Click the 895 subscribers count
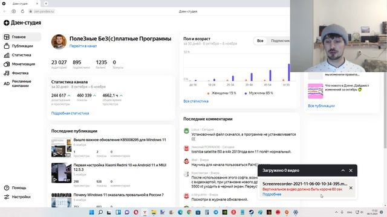The image size is (387, 217). pos(77,63)
